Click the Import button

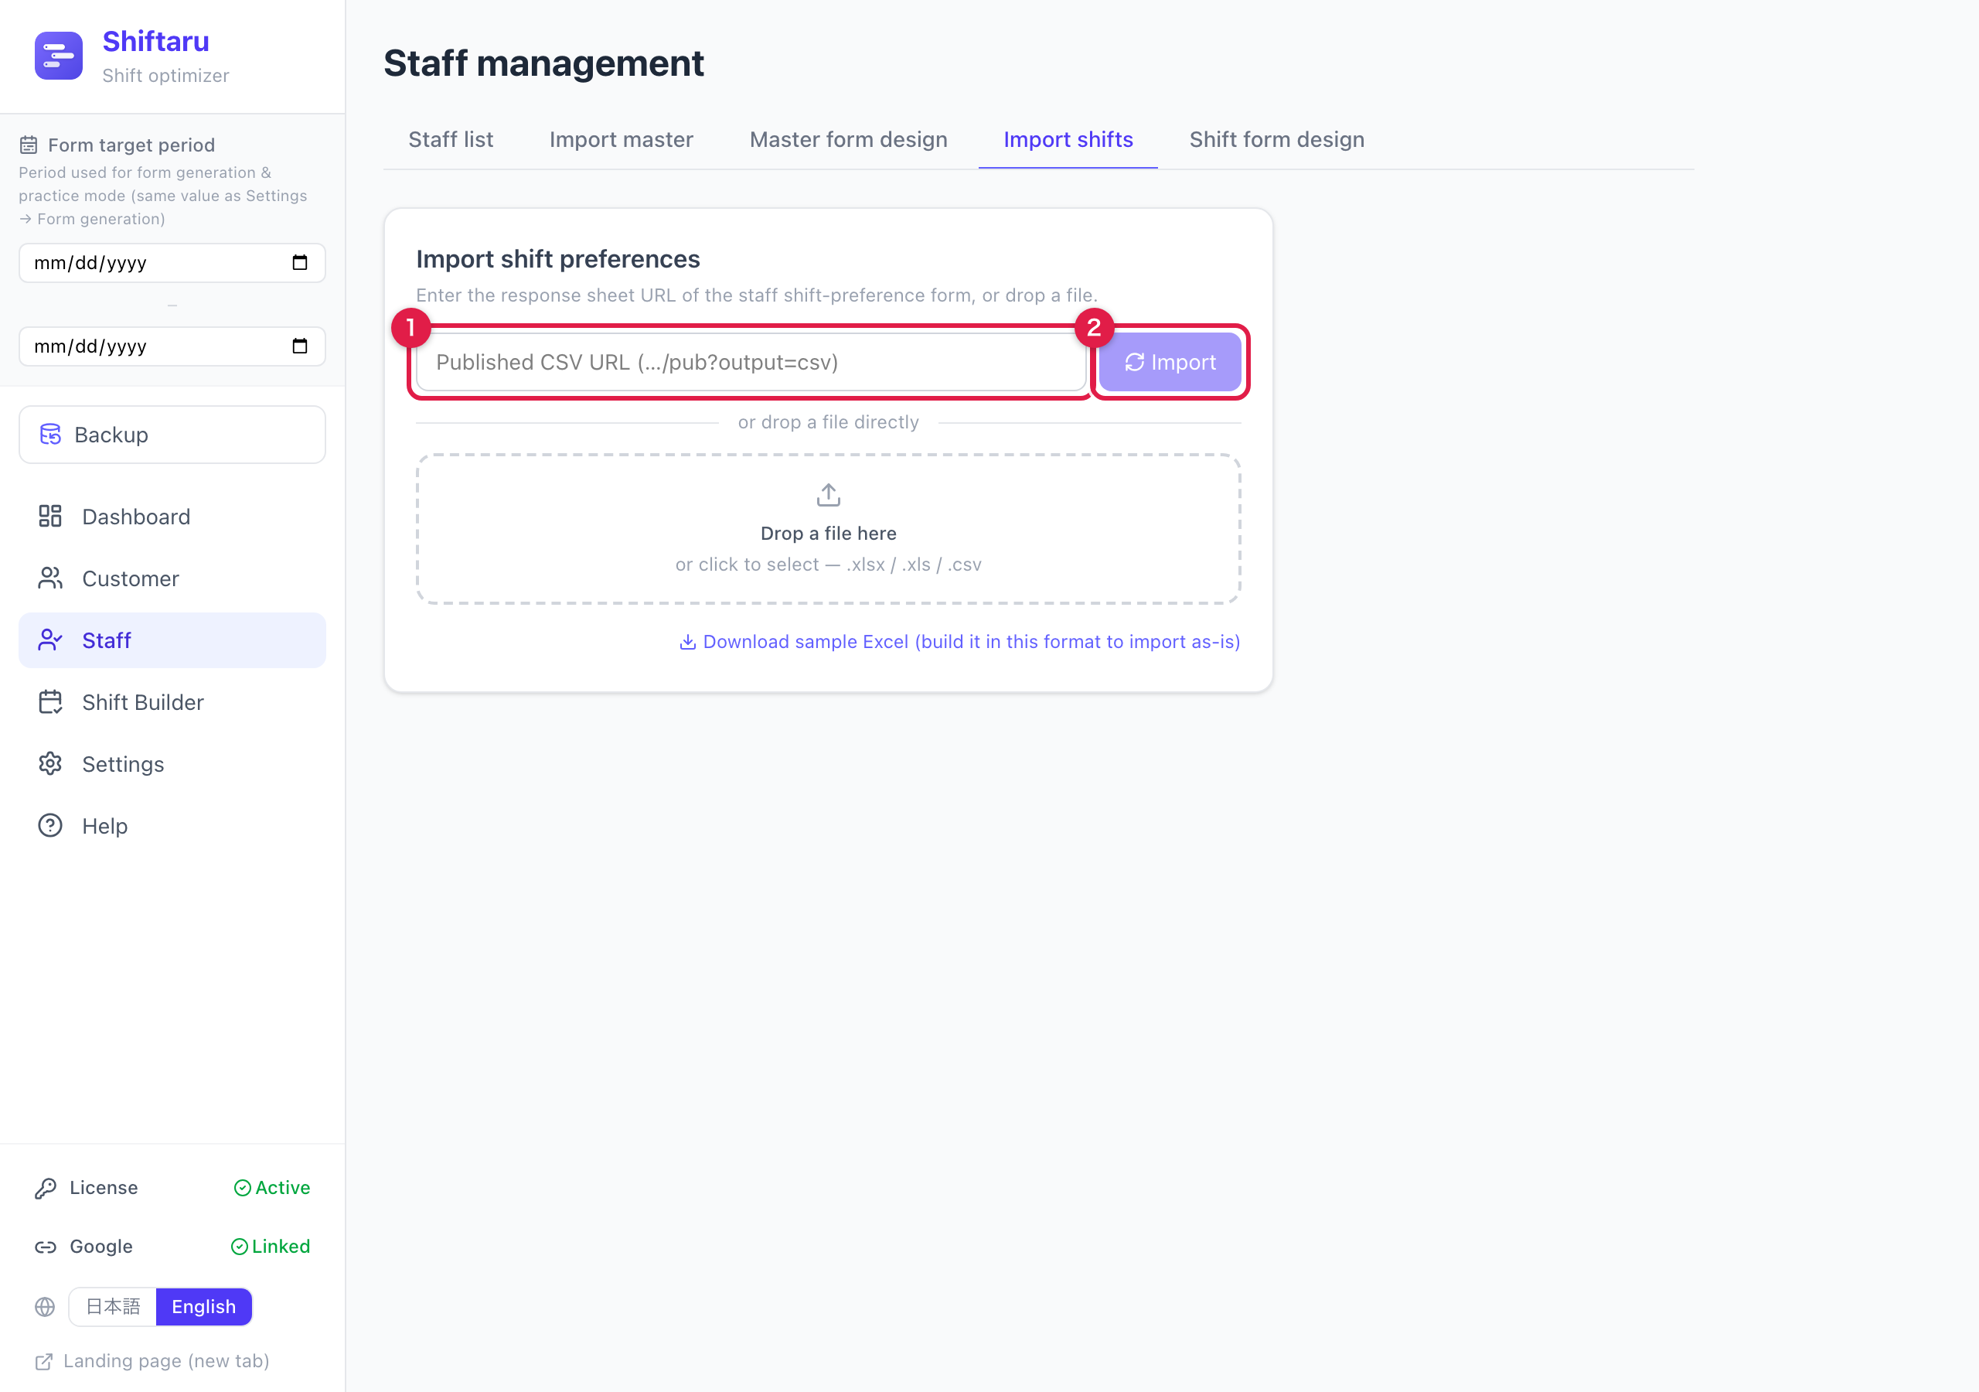click(x=1170, y=362)
